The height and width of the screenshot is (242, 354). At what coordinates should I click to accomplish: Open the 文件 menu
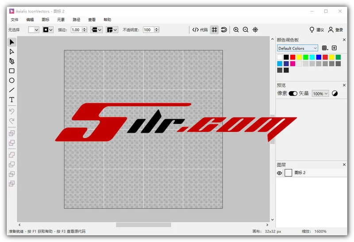click(15, 19)
